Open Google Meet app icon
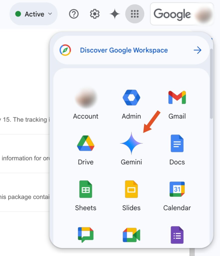This screenshot has height=256, width=220. [131, 235]
